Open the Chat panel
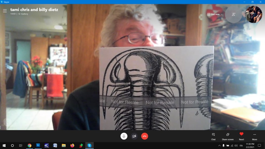 coord(213,136)
